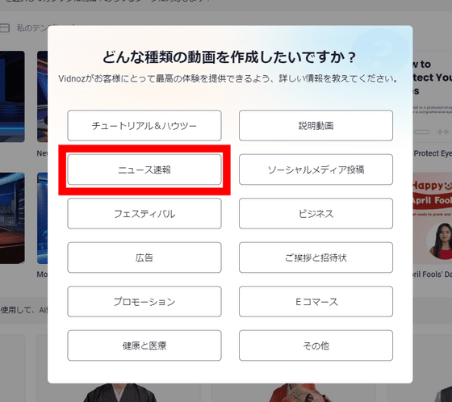Open the 私のテンプレート template icon
Image resolution: width=452 pixels, height=402 pixels.
click(5, 28)
